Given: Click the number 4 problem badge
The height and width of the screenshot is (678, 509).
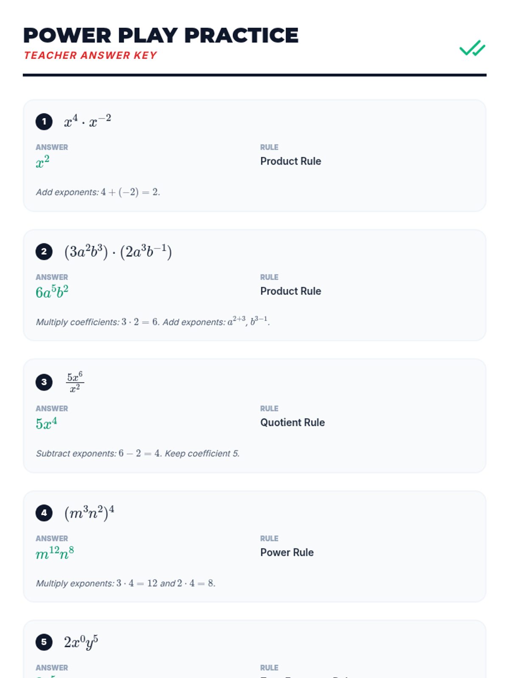Looking at the screenshot, I should (x=44, y=513).
